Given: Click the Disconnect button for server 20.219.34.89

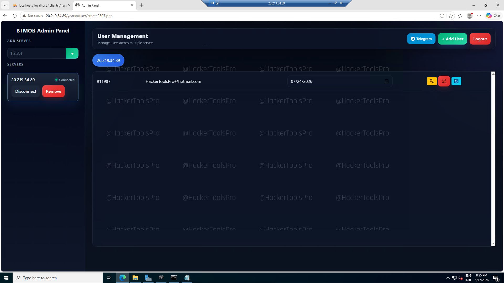Looking at the screenshot, I should 26,91.
